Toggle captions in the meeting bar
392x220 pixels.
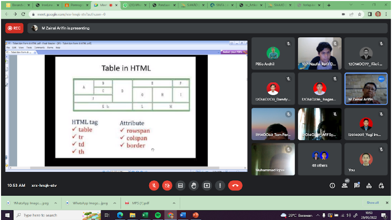tap(181, 185)
